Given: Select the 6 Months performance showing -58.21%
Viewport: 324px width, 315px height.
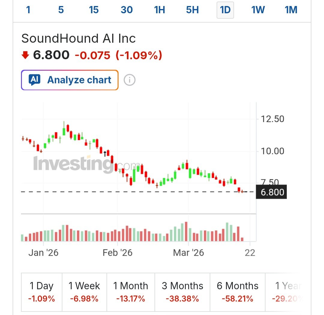Looking at the screenshot, I should [237, 292].
